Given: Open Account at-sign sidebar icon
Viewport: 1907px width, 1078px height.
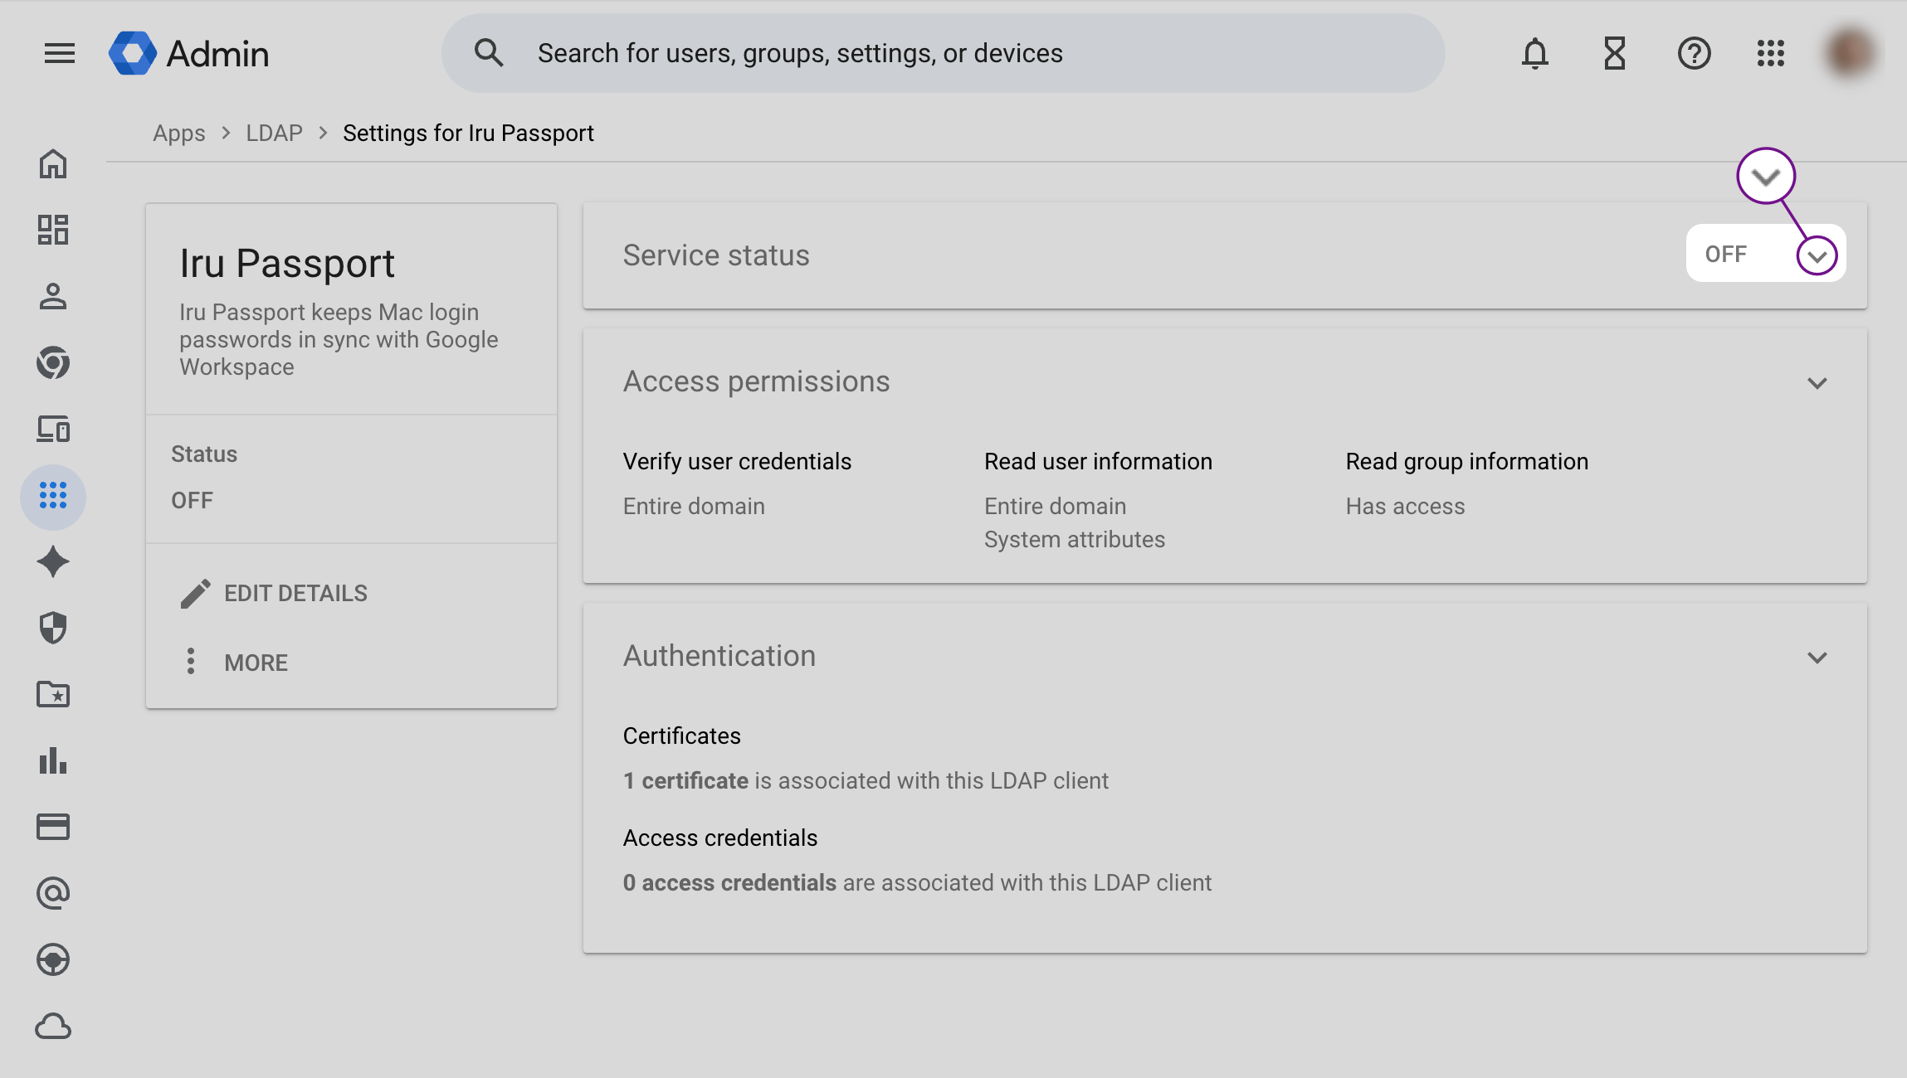Looking at the screenshot, I should pyautogui.click(x=53, y=893).
